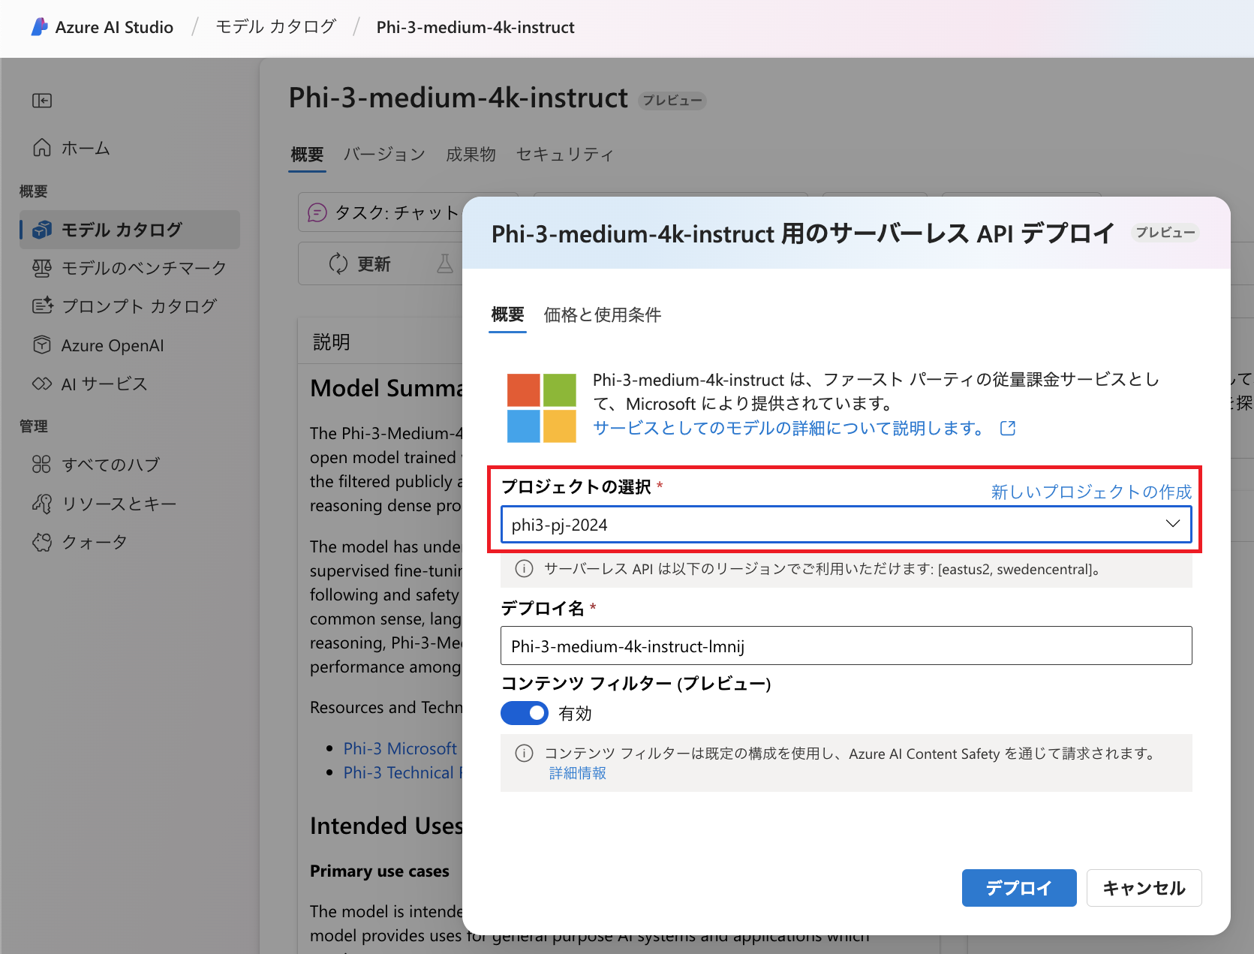This screenshot has width=1254, height=954.
Task: Open すべてのハブ in sidebar
Action: (x=129, y=465)
